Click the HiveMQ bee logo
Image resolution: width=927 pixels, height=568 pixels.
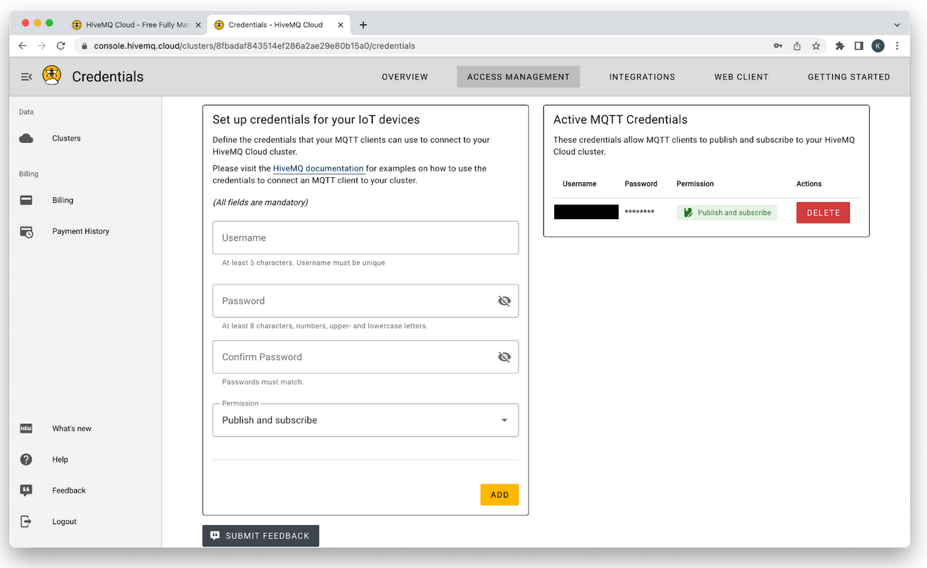(x=51, y=75)
